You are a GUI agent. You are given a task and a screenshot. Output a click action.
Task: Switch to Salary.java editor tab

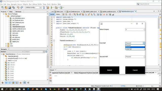point(60,12)
